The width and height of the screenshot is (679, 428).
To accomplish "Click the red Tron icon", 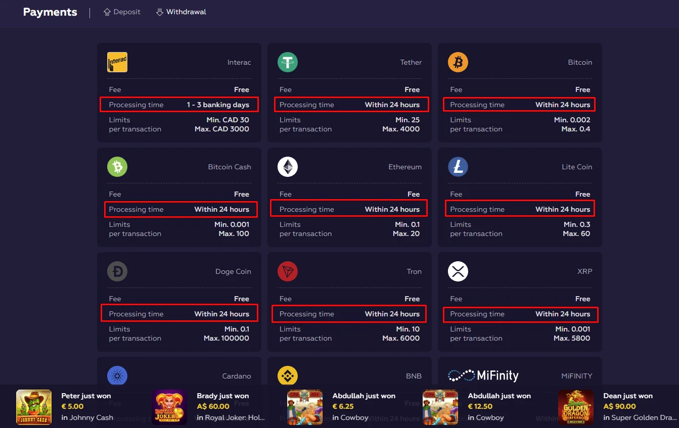I will click(x=288, y=271).
